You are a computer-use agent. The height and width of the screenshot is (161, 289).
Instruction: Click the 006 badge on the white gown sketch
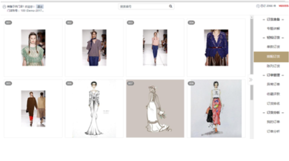(69, 84)
